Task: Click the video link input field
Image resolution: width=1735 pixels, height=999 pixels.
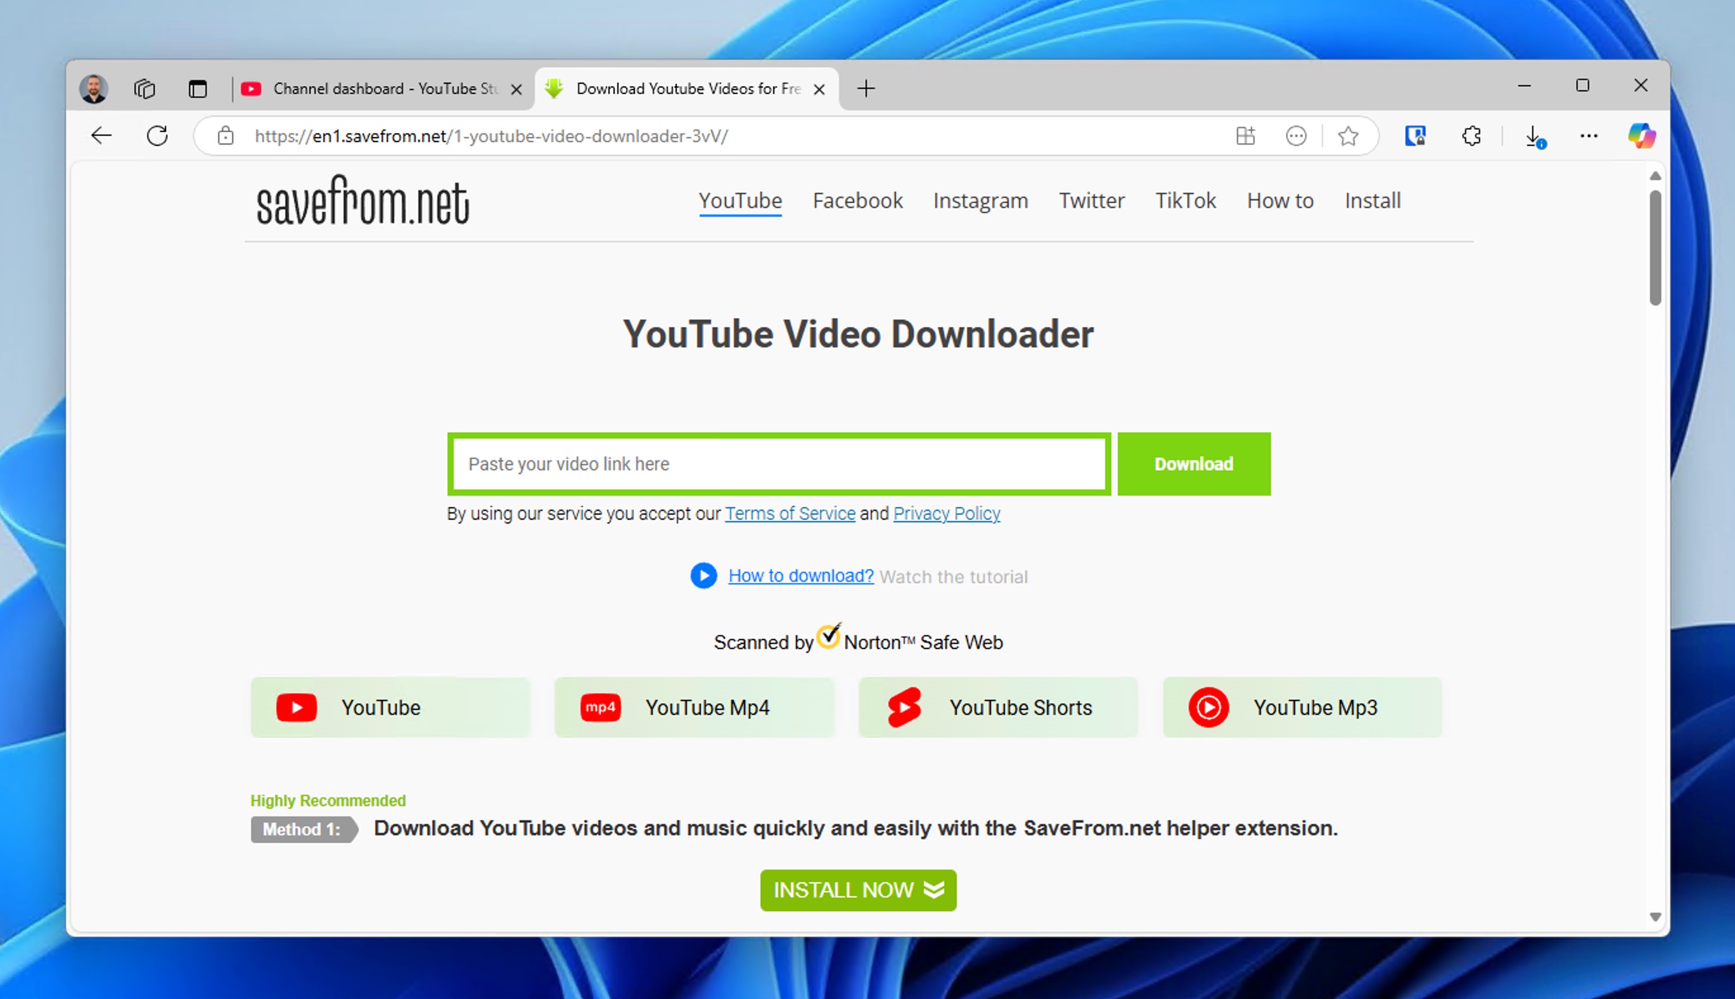Action: click(778, 464)
